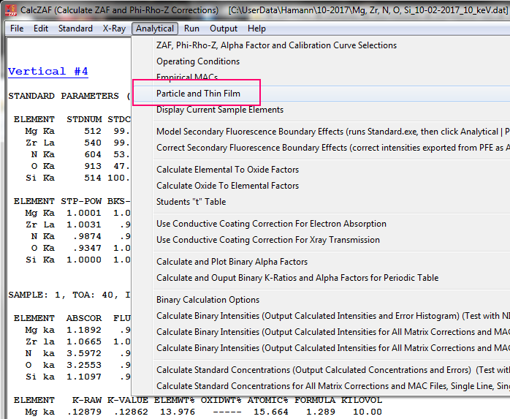Select Calculate Oxide To Elemental Factors

(x=227, y=186)
